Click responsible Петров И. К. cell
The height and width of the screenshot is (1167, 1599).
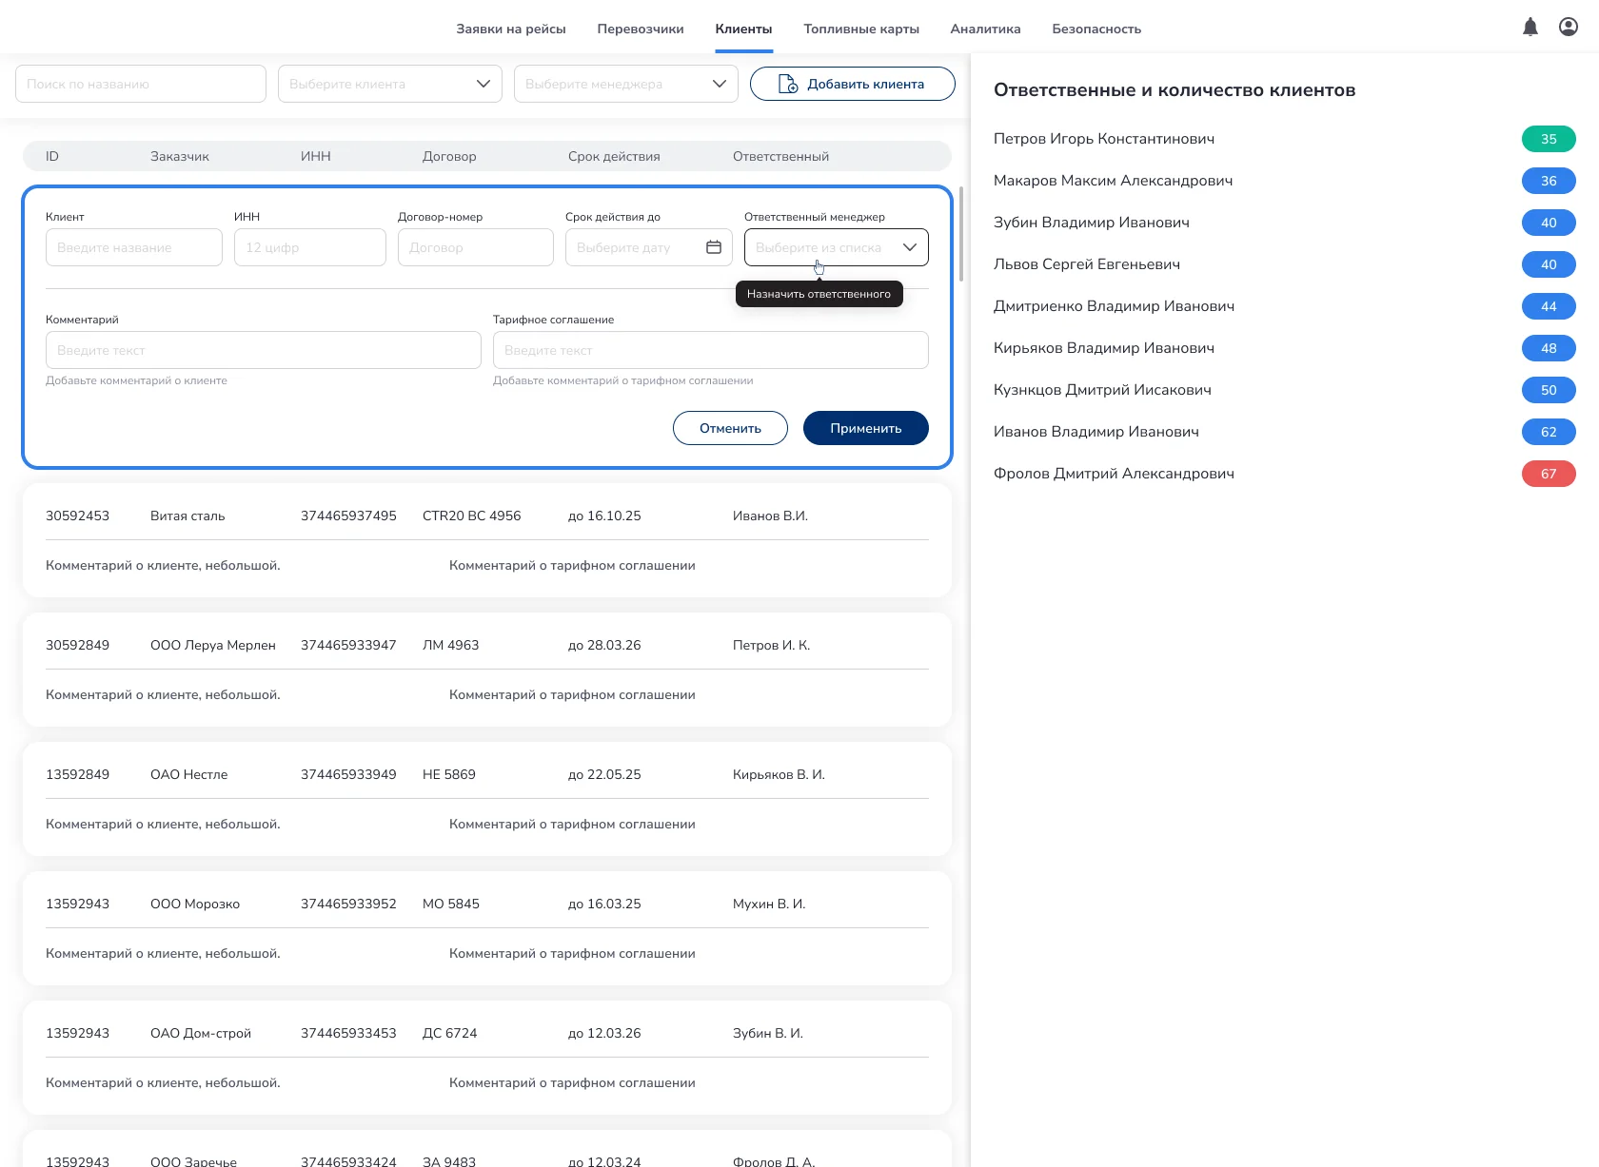tap(771, 645)
